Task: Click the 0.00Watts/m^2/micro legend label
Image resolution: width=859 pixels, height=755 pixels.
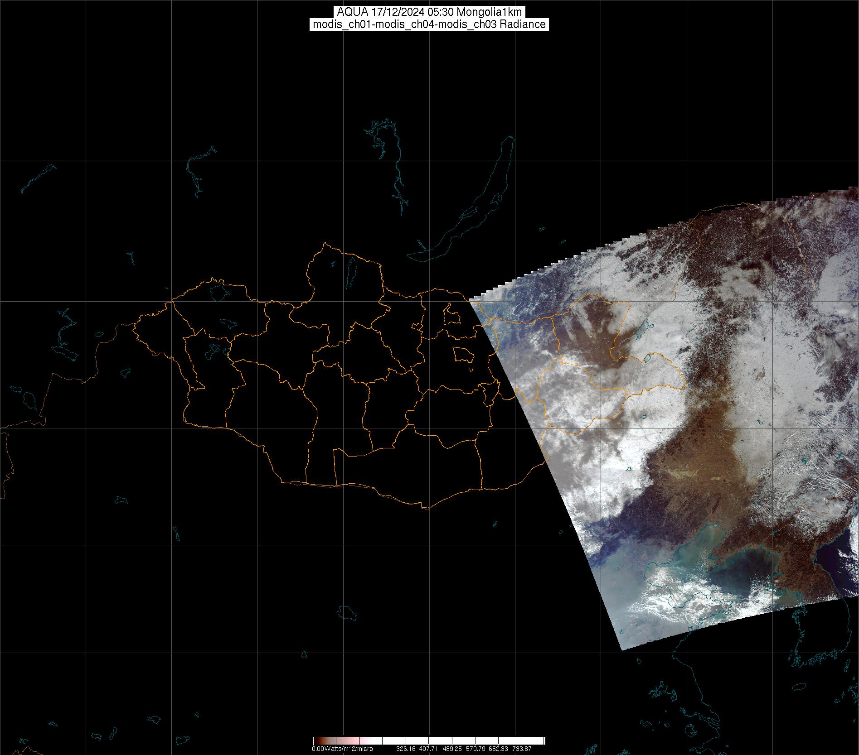Action: (x=342, y=749)
